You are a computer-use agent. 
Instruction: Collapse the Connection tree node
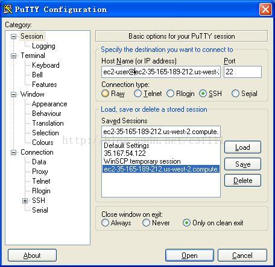(x=13, y=152)
